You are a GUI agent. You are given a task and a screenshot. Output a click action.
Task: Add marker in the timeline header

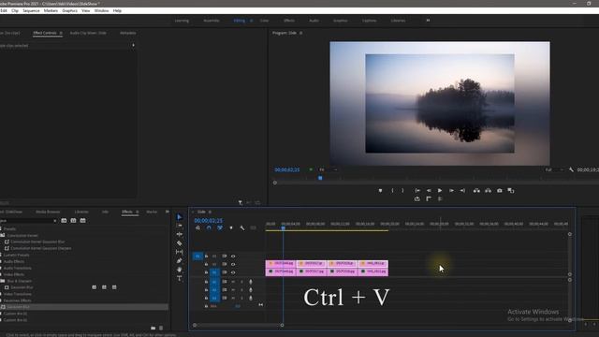231,228
